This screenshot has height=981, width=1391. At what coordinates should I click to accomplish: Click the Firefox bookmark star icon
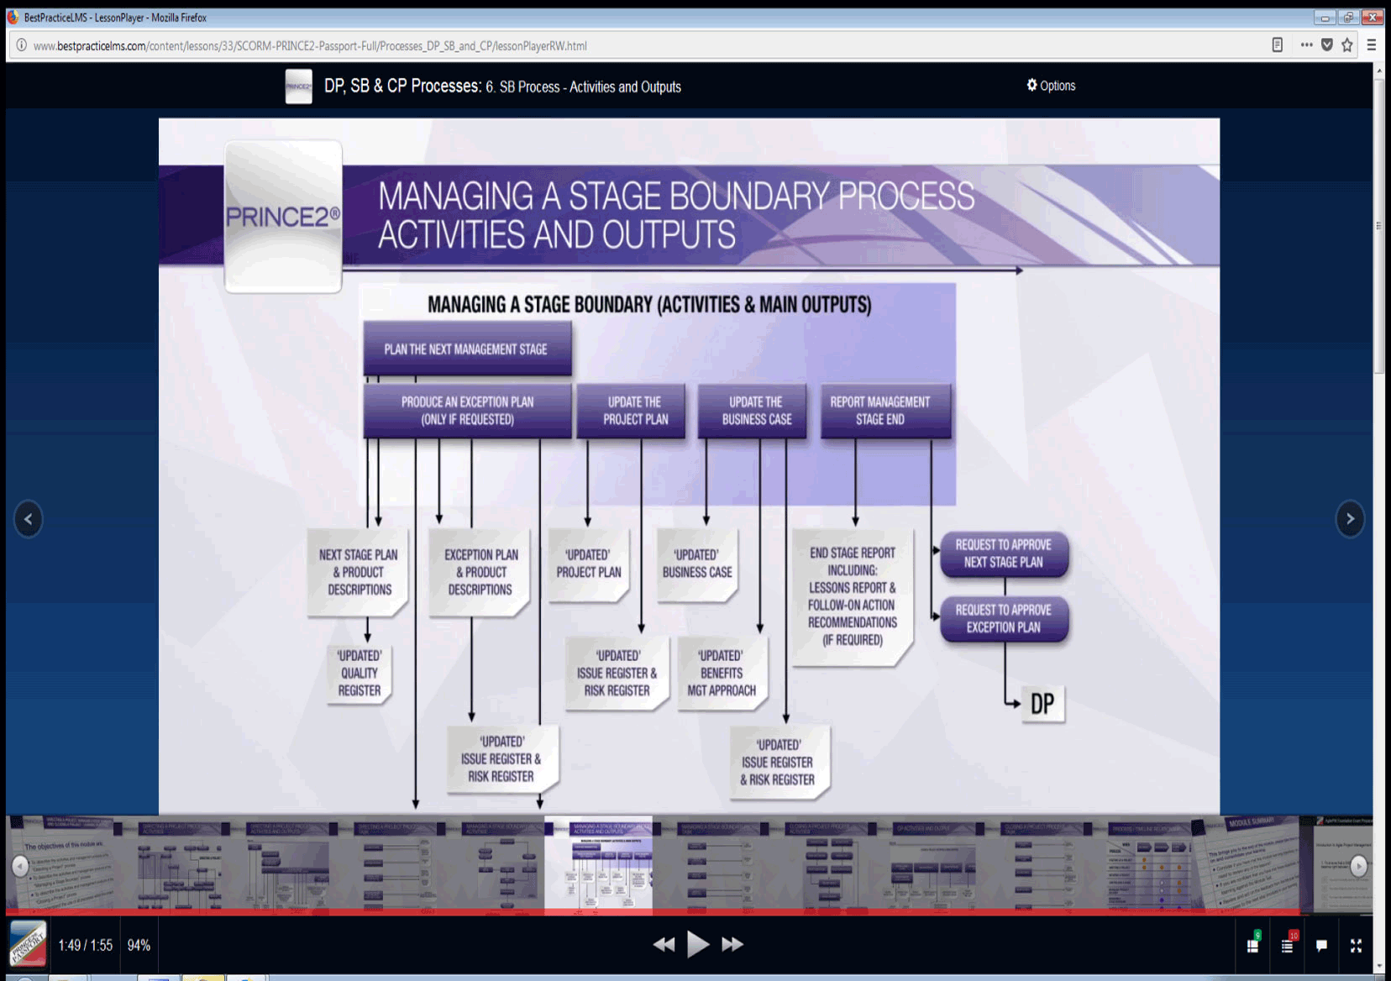pyautogui.click(x=1349, y=45)
